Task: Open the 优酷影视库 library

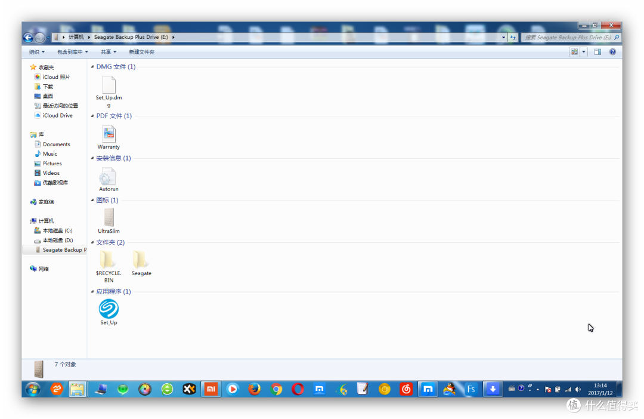Action: point(51,183)
